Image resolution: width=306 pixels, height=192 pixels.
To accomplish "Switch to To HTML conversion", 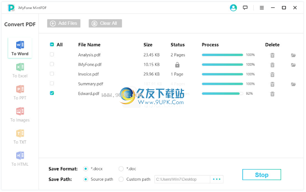I will (x=20, y=159).
